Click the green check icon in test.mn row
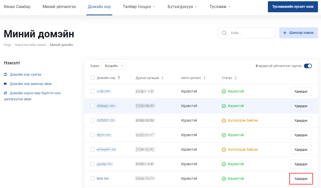This screenshot has width=321, height=188. (224, 179)
